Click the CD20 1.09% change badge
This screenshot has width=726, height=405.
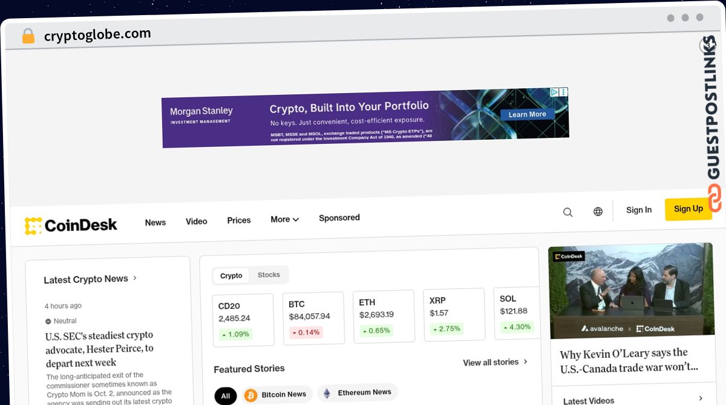coord(236,334)
